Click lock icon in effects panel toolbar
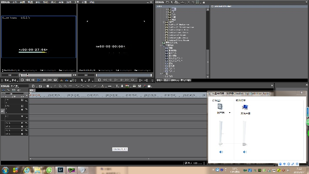 [x=204, y=2]
